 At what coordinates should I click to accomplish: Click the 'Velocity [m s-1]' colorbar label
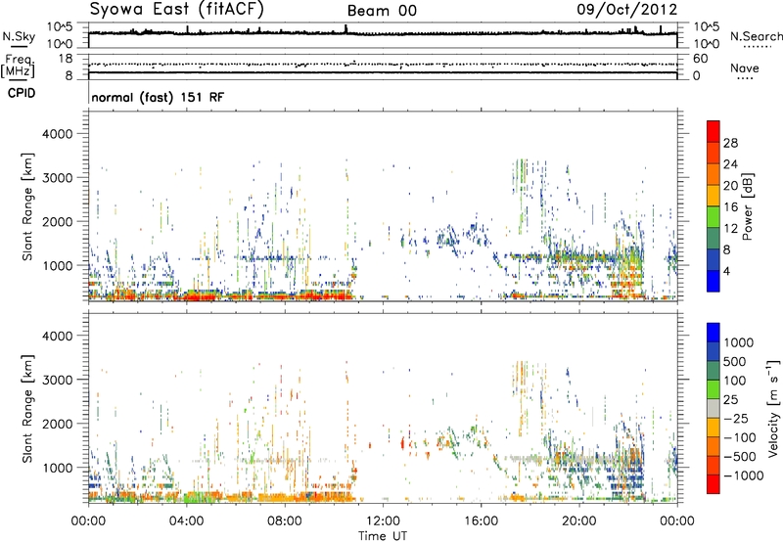(x=773, y=408)
